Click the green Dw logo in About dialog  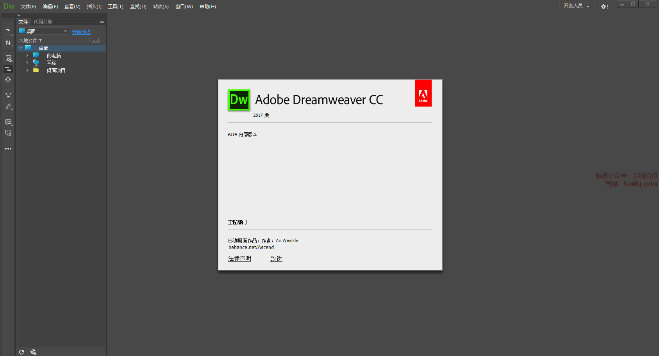pyautogui.click(x=239, y=100)
